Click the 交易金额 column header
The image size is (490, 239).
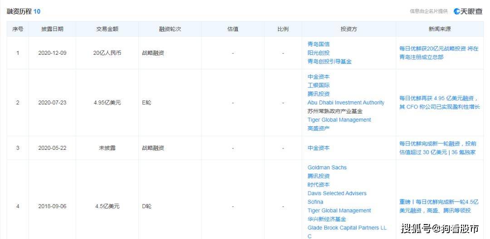coord(107,29)
